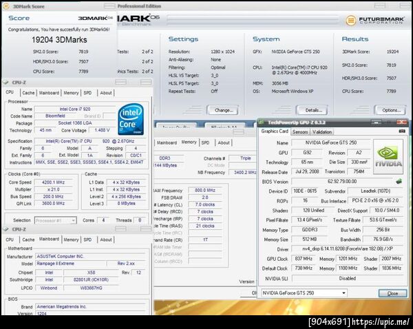This screenshot has height=329, width=413.
Task: Click the Intel Core i7 logo
Action: click(131, 119)
